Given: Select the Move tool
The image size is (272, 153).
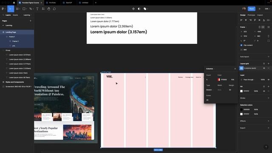Looking at the screenshot, I should (10, 8).
